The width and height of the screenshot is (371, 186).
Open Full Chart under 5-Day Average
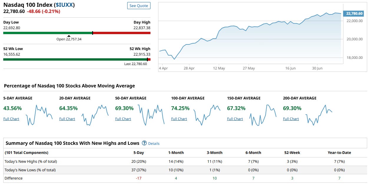tap(11, 119)
